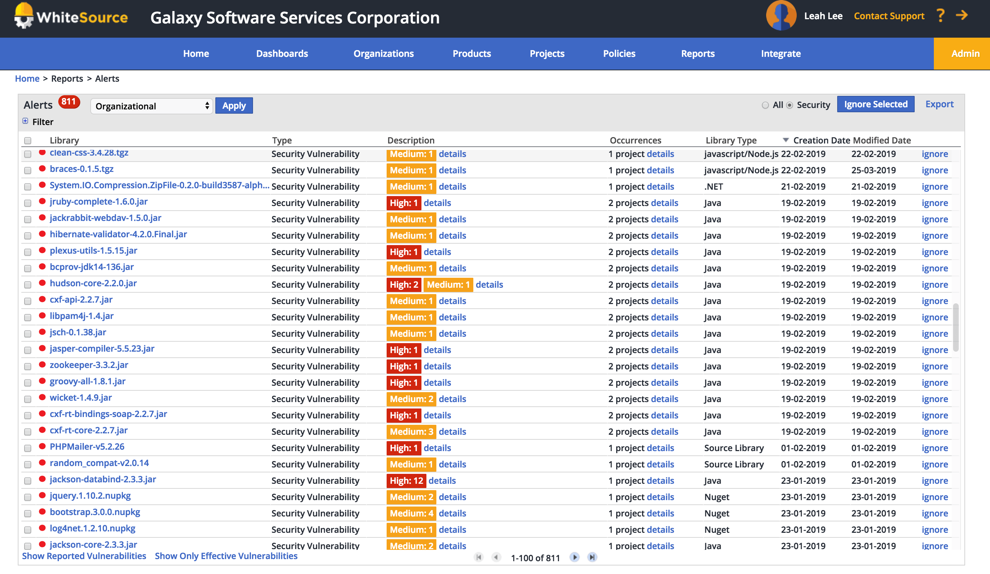
Task: Click the Medium: 4 badge for bootstrap.3.0.0.nupkg
Action: tap(411, 513)
